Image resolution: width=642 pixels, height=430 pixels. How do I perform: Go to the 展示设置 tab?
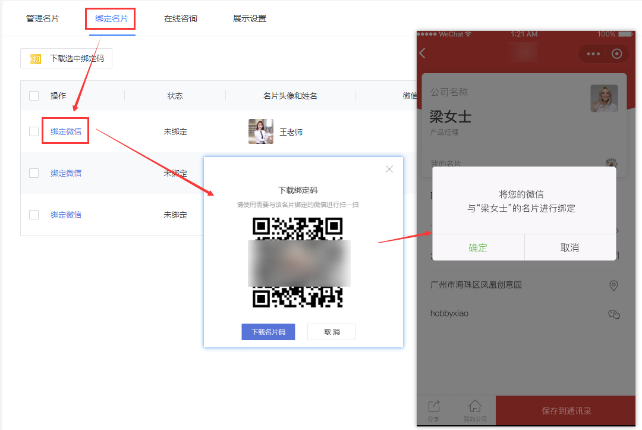click(250, 18)
